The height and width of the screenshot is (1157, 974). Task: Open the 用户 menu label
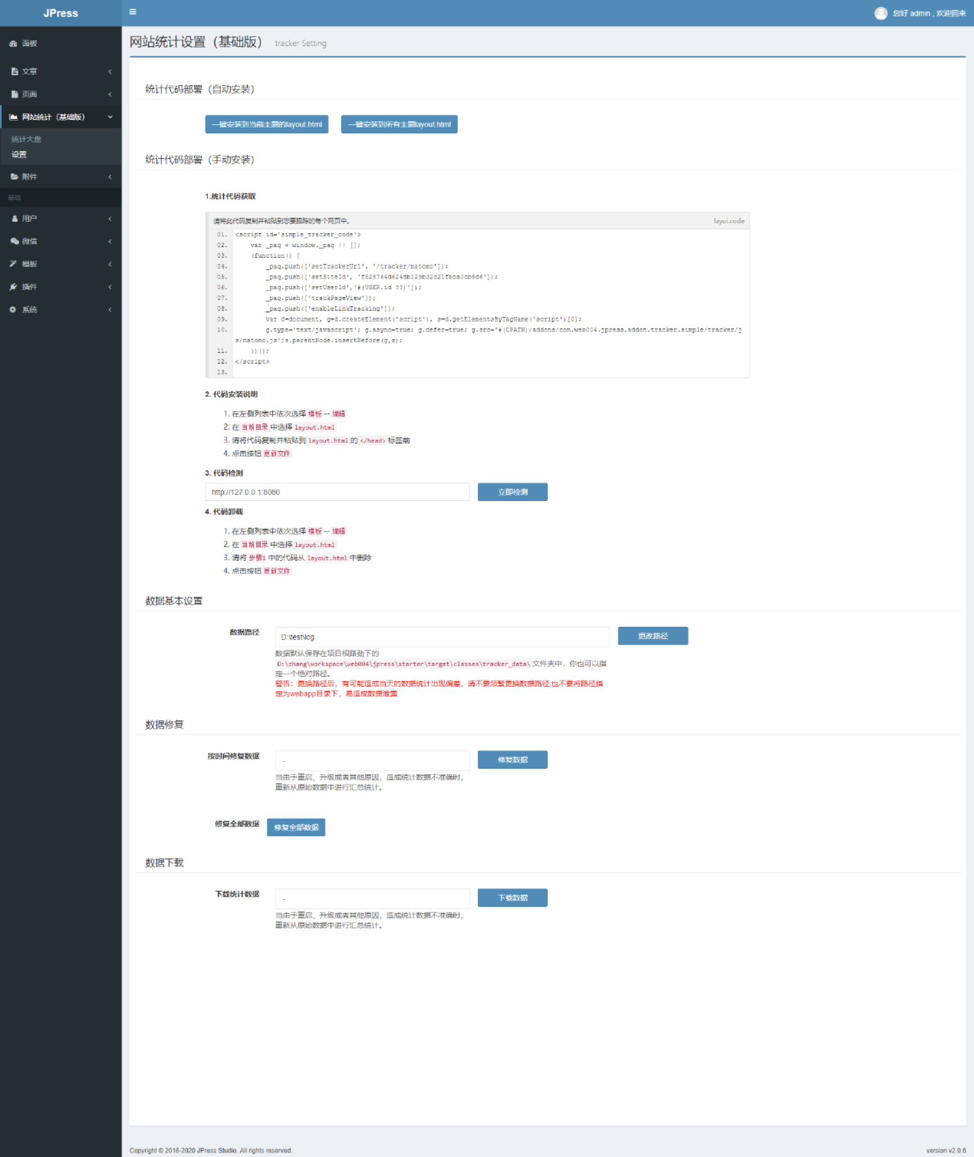(29, 218)
